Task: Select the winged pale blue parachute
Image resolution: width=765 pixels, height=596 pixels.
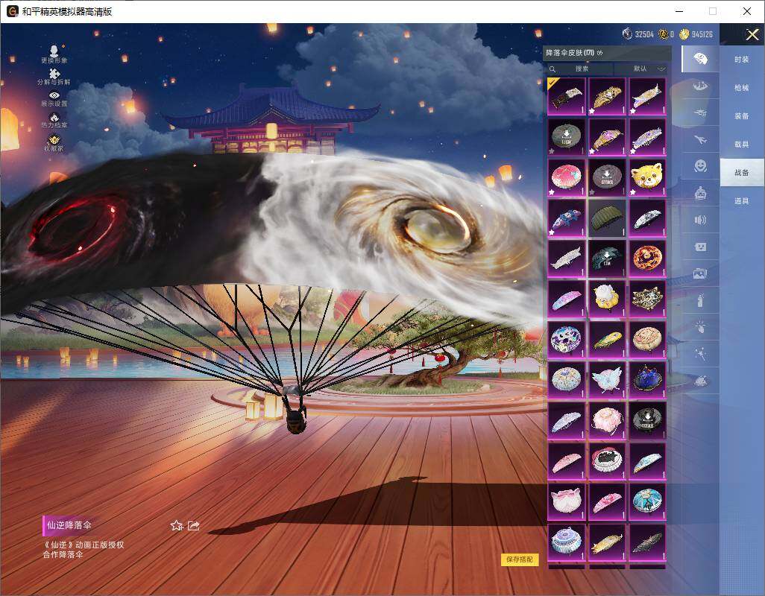Action: click(x=607, y=380)
